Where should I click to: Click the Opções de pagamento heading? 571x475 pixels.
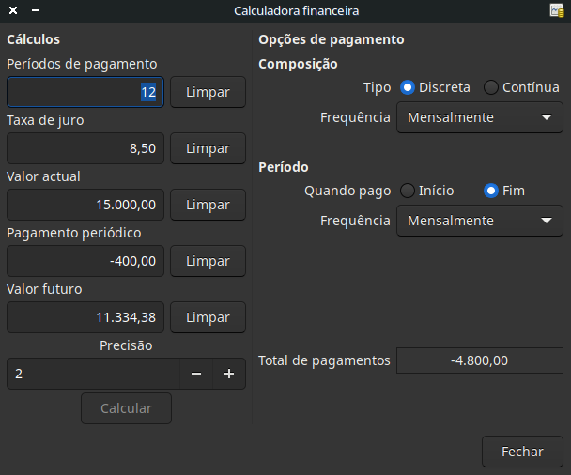tap(332, 39)
